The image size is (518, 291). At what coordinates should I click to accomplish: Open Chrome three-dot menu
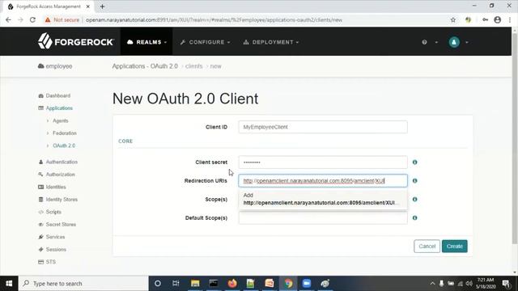pos(510,19)
